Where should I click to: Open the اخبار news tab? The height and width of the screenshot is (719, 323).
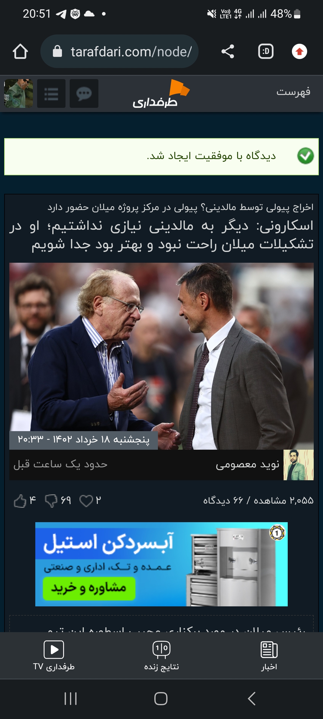click(269, 655)
